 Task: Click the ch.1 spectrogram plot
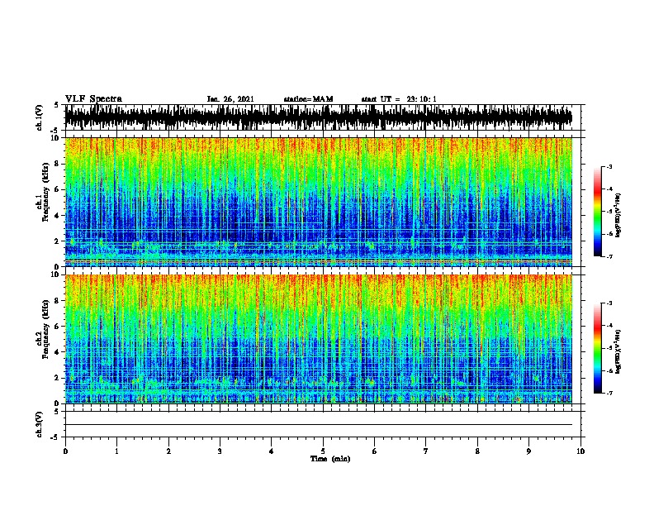coord(319,202)
